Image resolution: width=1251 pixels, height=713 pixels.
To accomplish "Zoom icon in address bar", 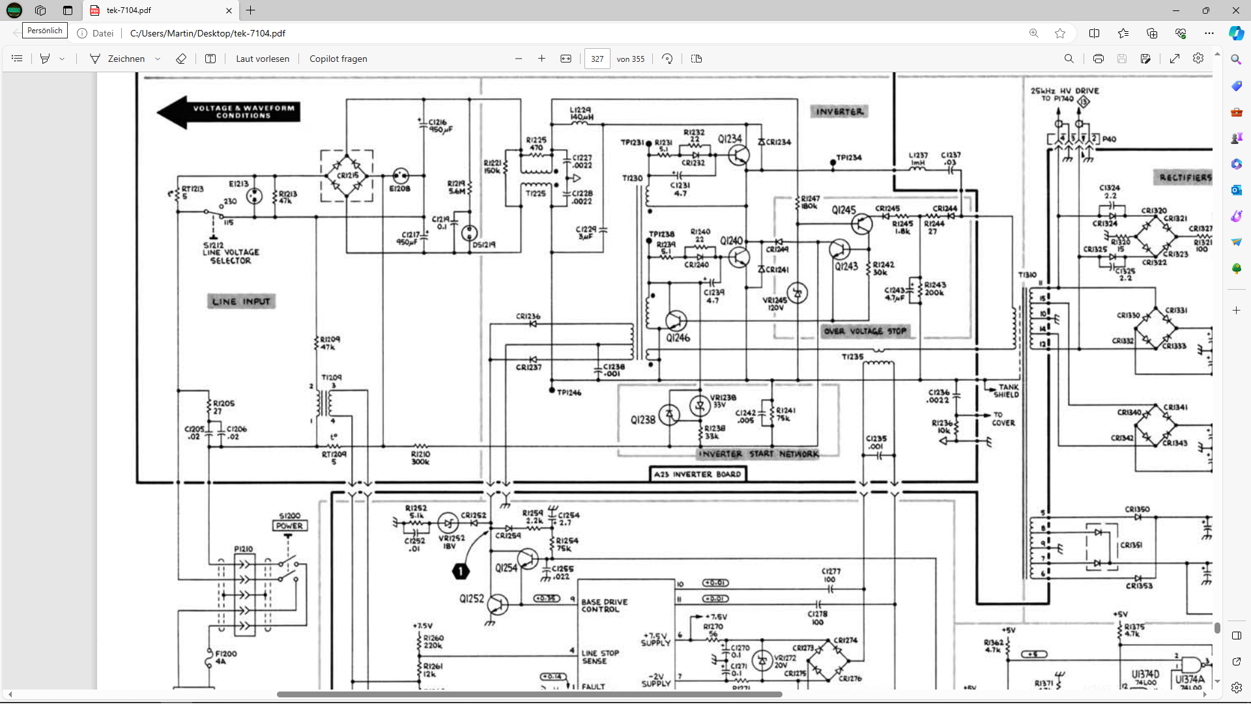I will (1034, 33).
